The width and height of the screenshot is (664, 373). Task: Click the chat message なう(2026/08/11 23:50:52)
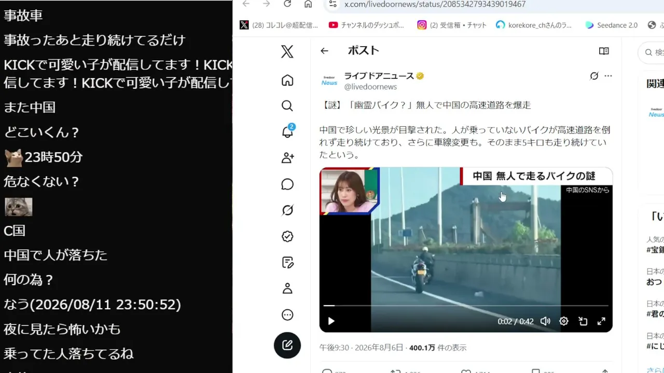point(92,304)
